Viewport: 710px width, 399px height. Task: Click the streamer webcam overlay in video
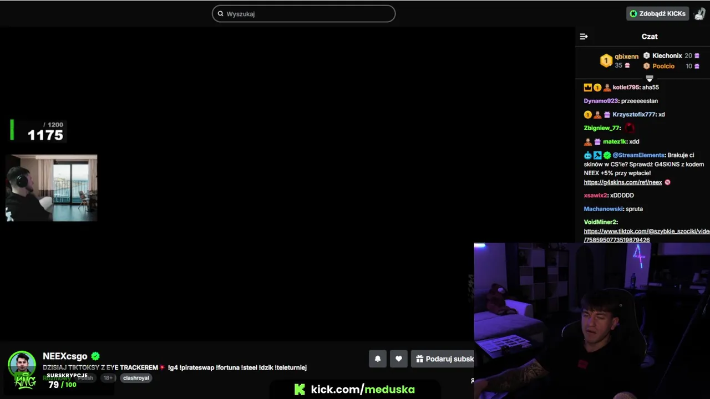pyautogui.click(x=52, y=188)
